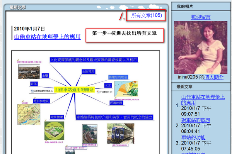Click the main panel 最新文章 header

(x=18, y=7)
